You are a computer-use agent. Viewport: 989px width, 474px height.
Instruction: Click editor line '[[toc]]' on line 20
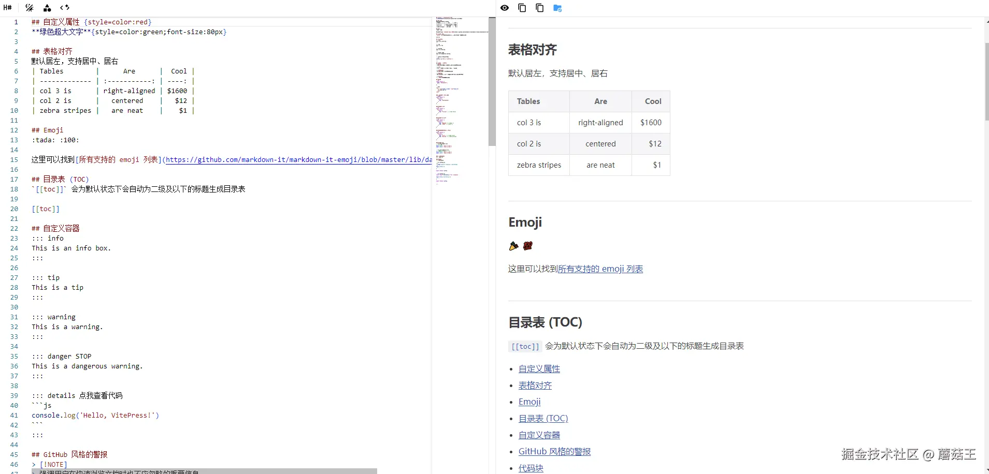coord(46,209)
